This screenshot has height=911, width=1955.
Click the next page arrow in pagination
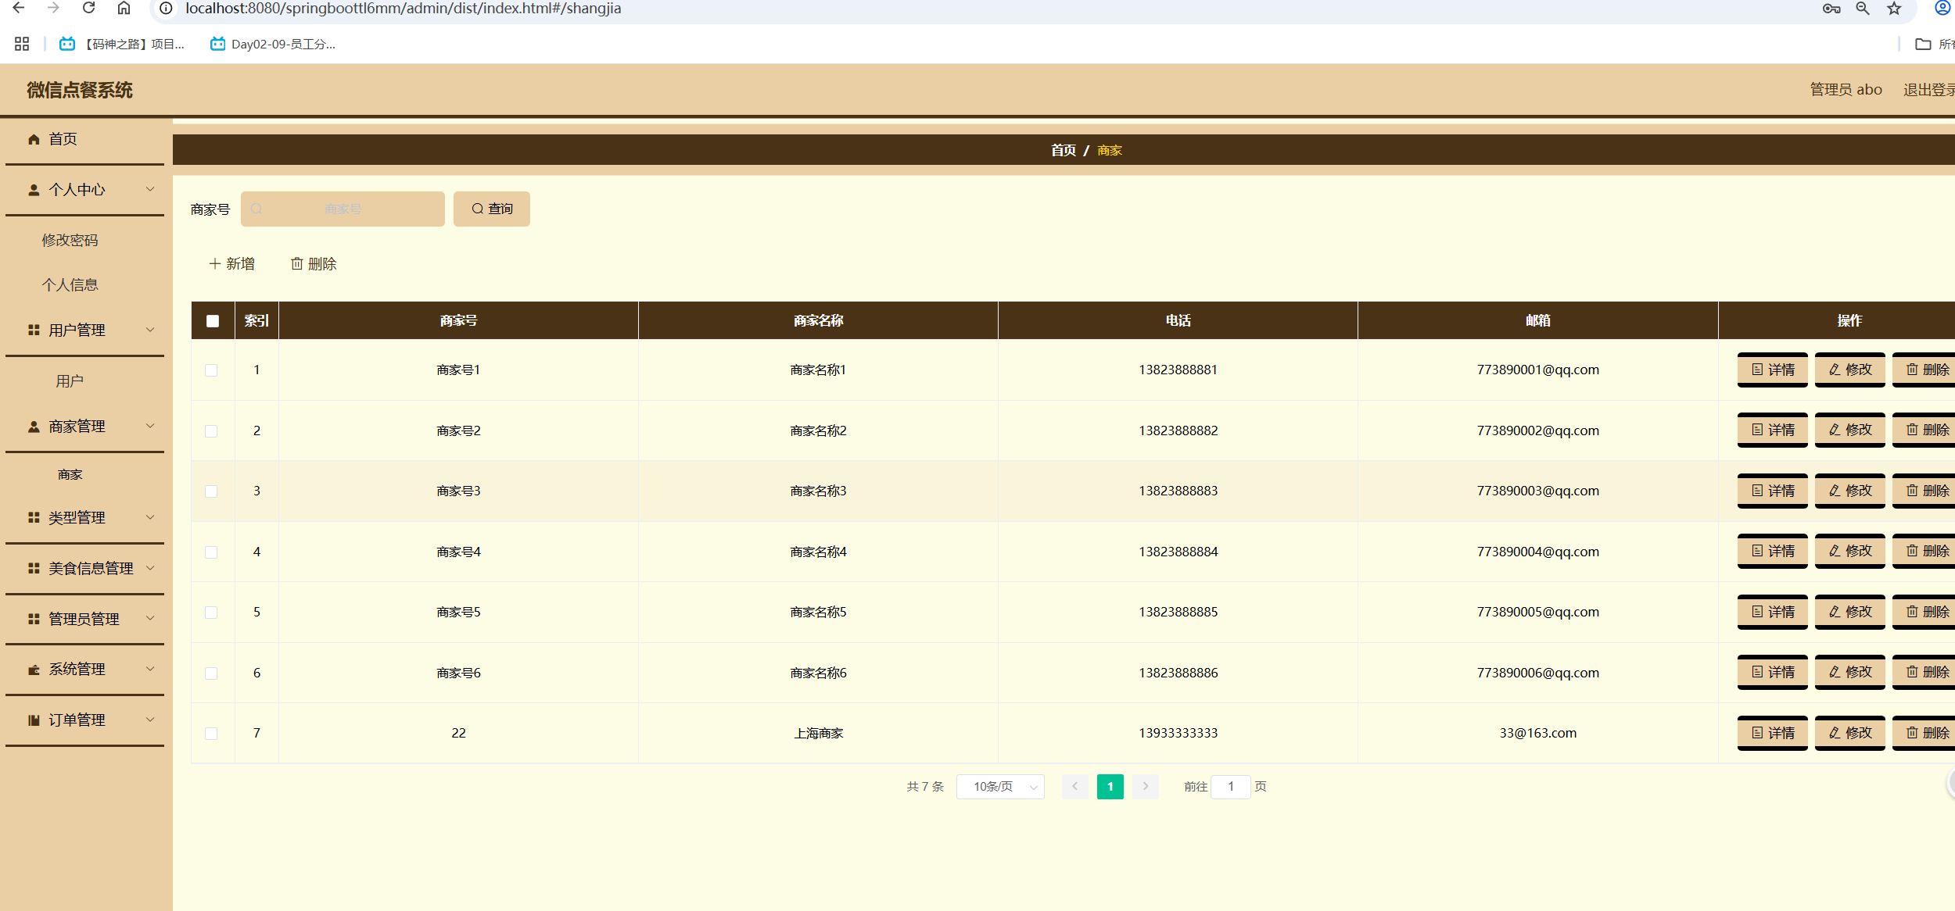[x=1146, y=787]
